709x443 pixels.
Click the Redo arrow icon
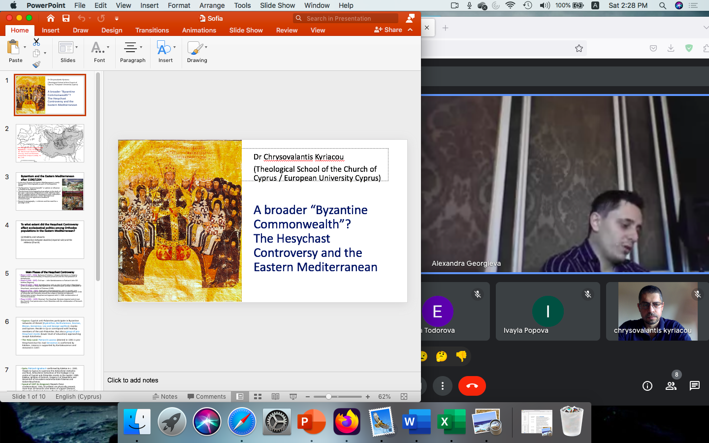(x=101, y=18)
